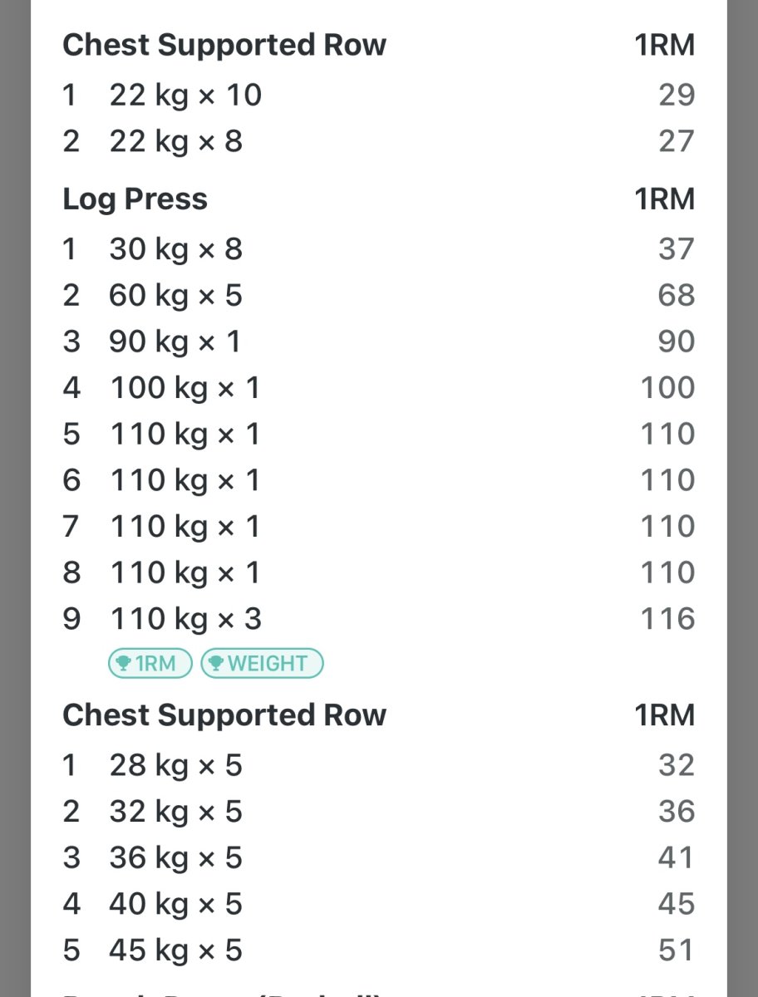Tap the 32 kg × 5 set
Screen dimensions: 758x997
pos(175,812)
